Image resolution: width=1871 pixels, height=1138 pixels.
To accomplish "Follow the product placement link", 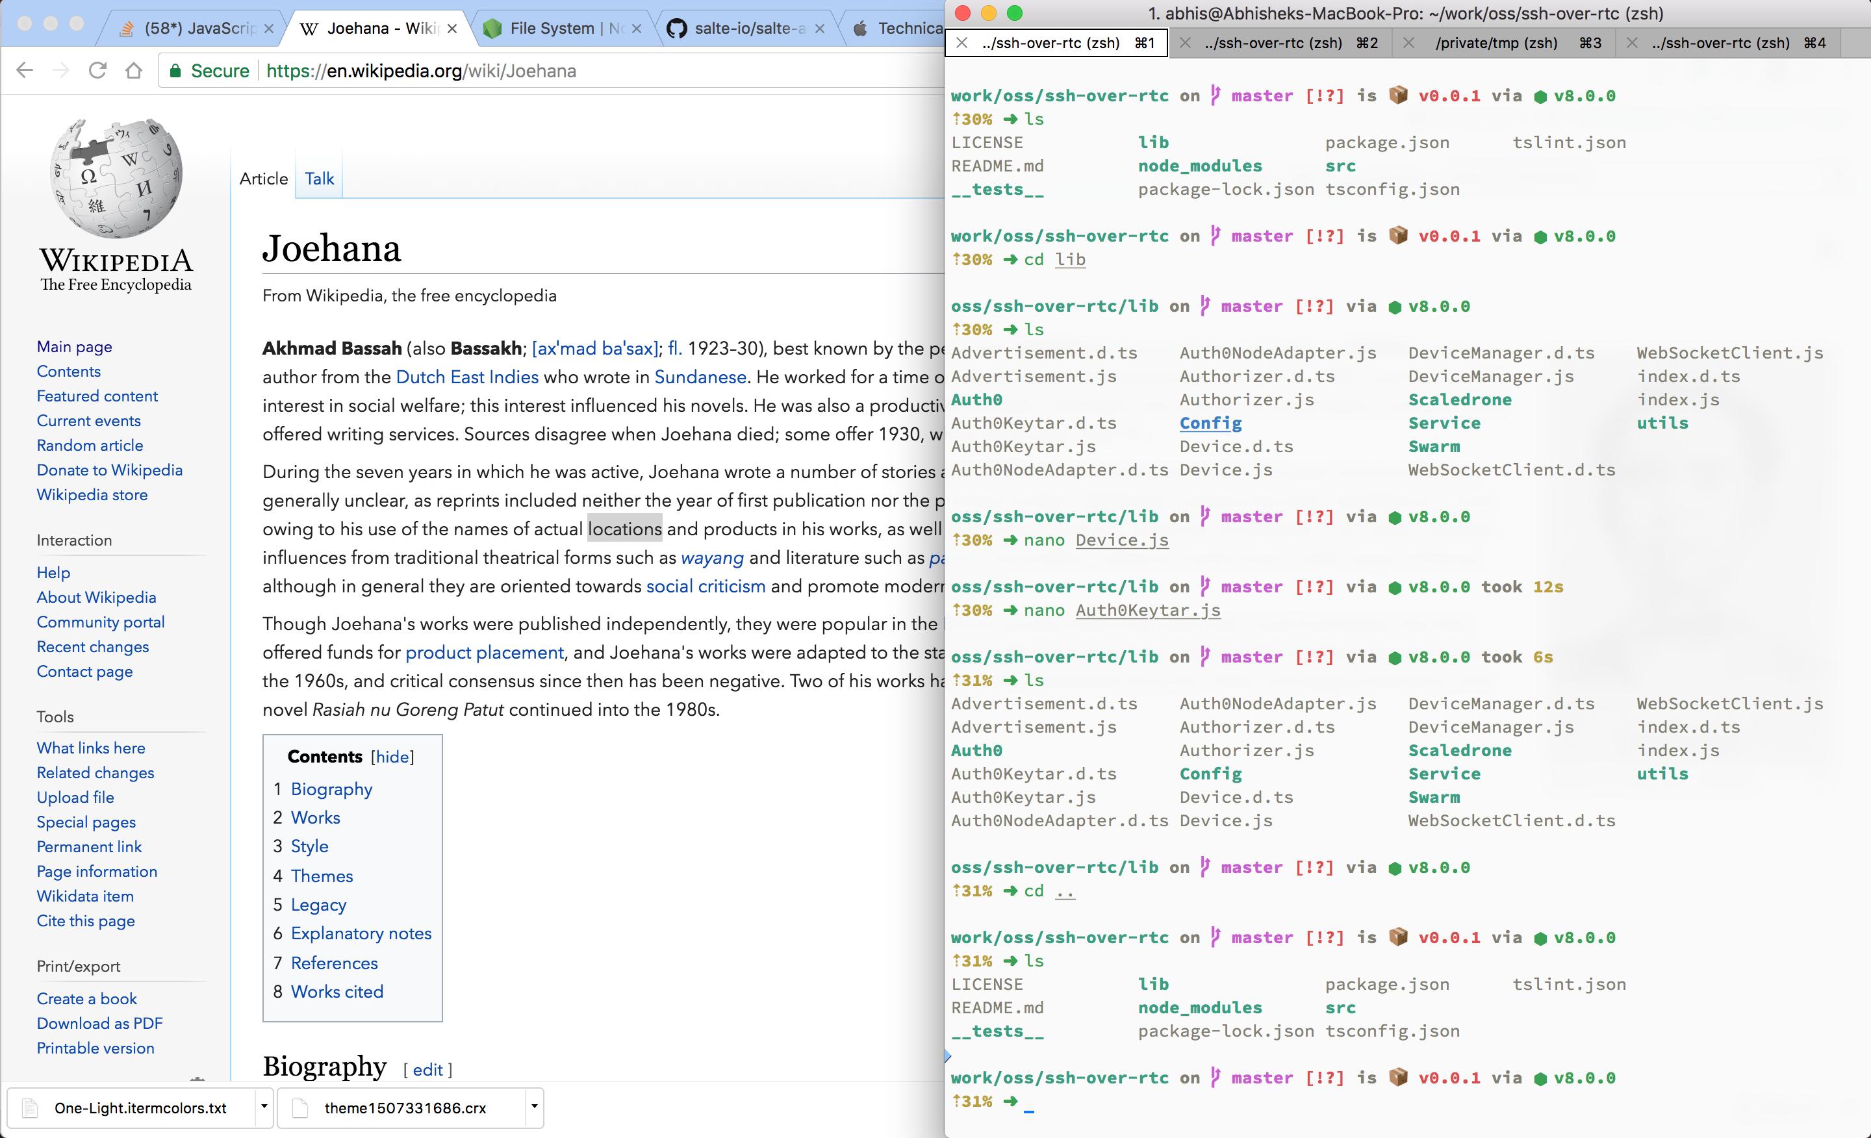I will coord(485,653).
